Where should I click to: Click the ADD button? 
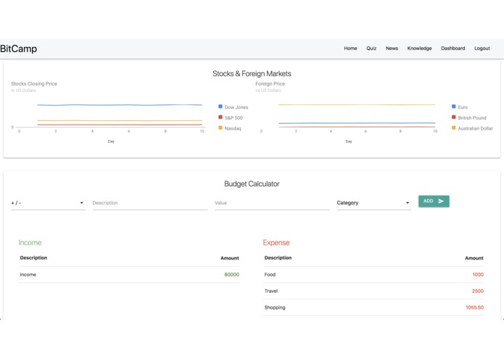pos(434,201)
